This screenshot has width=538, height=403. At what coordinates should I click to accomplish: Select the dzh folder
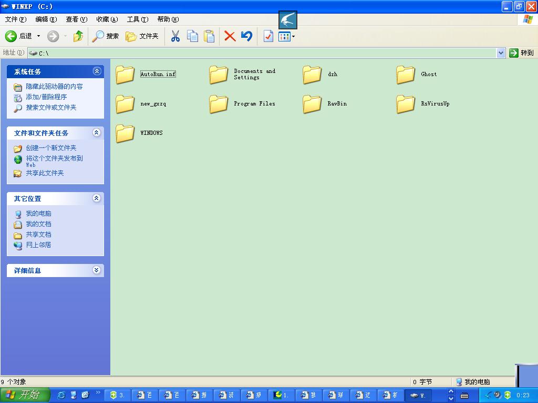[x=320, y=75]
